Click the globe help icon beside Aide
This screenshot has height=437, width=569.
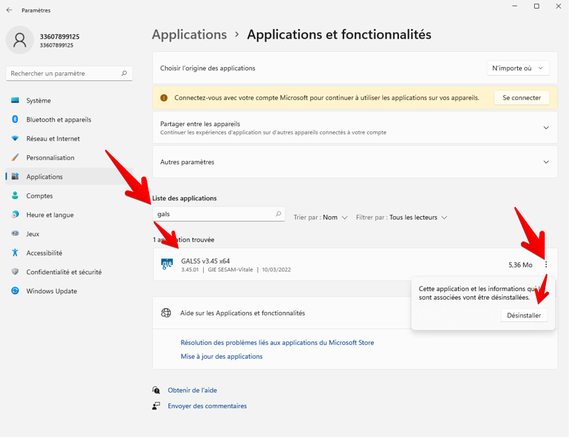166,313
